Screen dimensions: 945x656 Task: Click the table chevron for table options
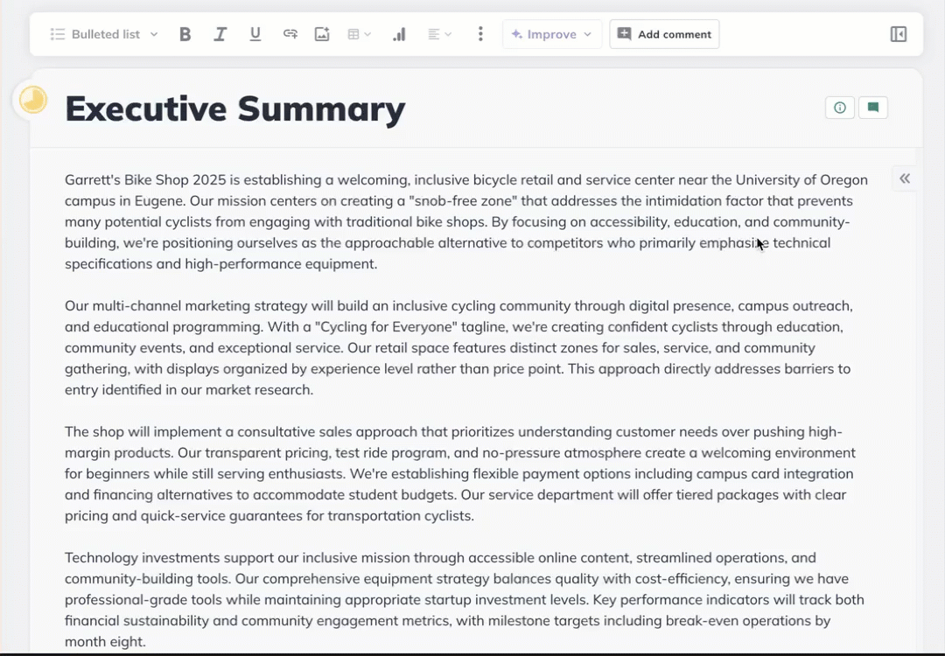[x=367, y=34]
